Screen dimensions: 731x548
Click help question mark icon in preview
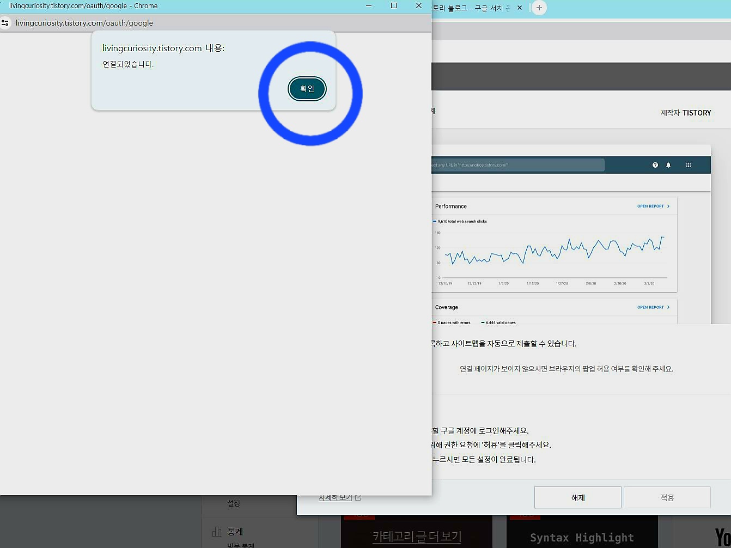click(x=655, y=165)
